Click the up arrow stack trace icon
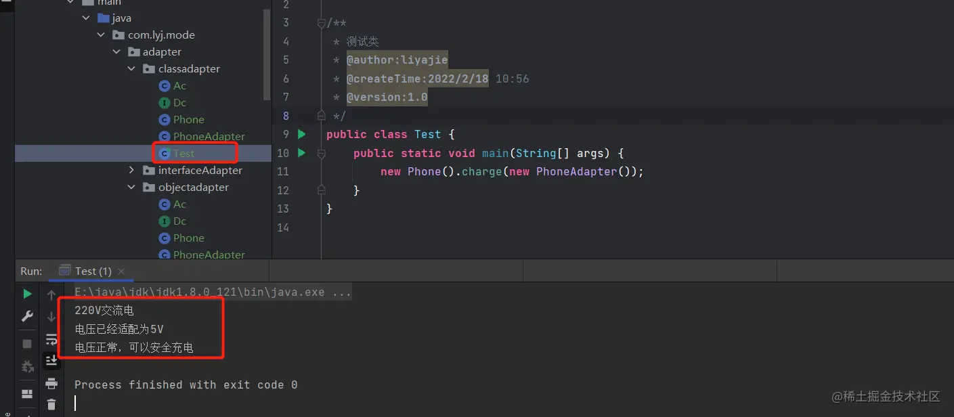This screenshot has width=954, height=417. click(x=51, y=295)
